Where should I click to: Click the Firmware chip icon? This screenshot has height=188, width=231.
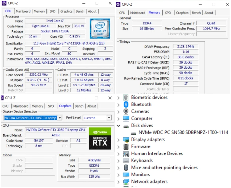coord(126,146)
